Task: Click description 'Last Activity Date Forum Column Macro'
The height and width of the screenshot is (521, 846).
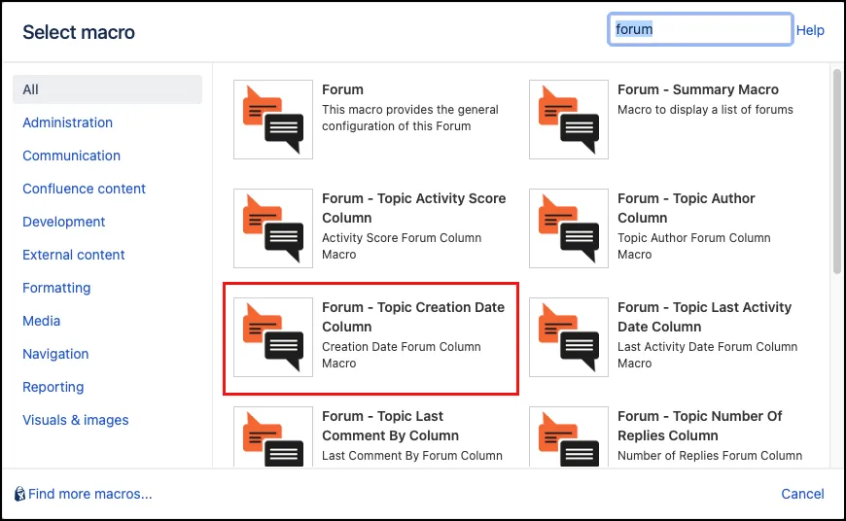Action: [707, 355]
